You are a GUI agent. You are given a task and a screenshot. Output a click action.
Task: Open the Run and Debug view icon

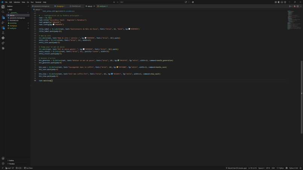coord(3,23)
